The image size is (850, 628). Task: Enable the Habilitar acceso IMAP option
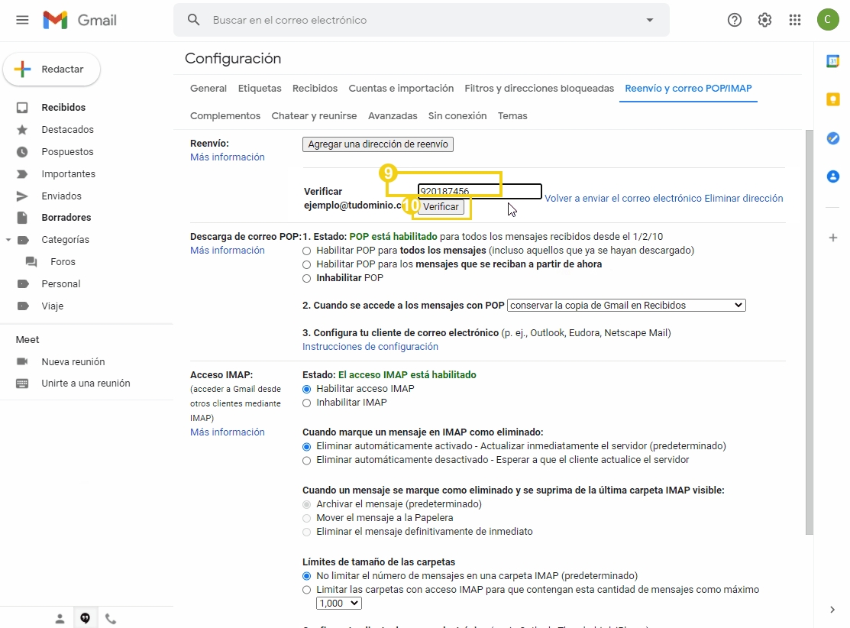(306, 389)
